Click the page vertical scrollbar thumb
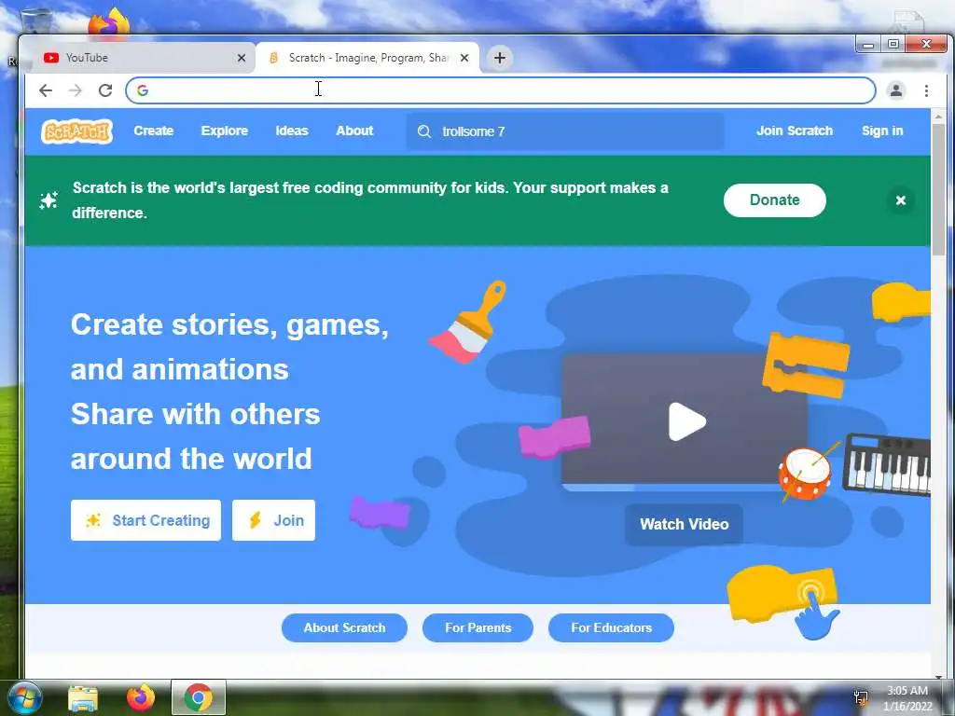Image resolution: width=955 pixels, height=716 pixels. click(x=938, y=188)
